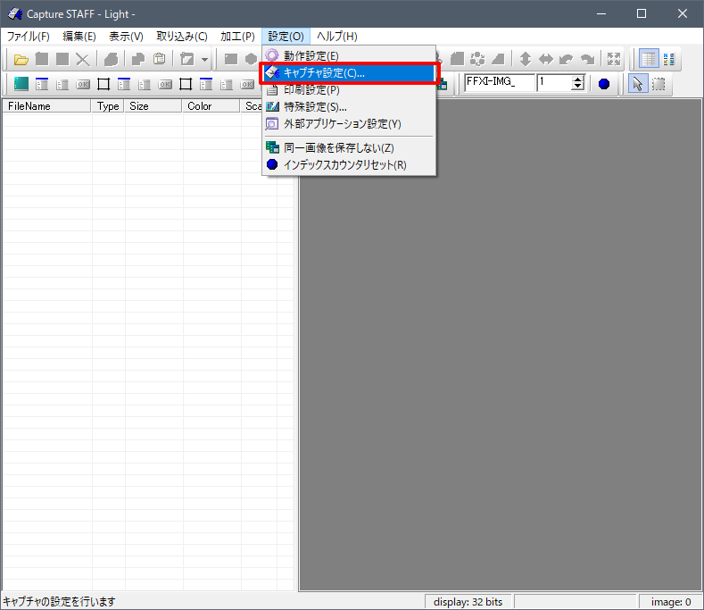Click the vertical flip arrow icon
Image resolution: width=704 pixels, height=610 pixels.
click(526, 59)
